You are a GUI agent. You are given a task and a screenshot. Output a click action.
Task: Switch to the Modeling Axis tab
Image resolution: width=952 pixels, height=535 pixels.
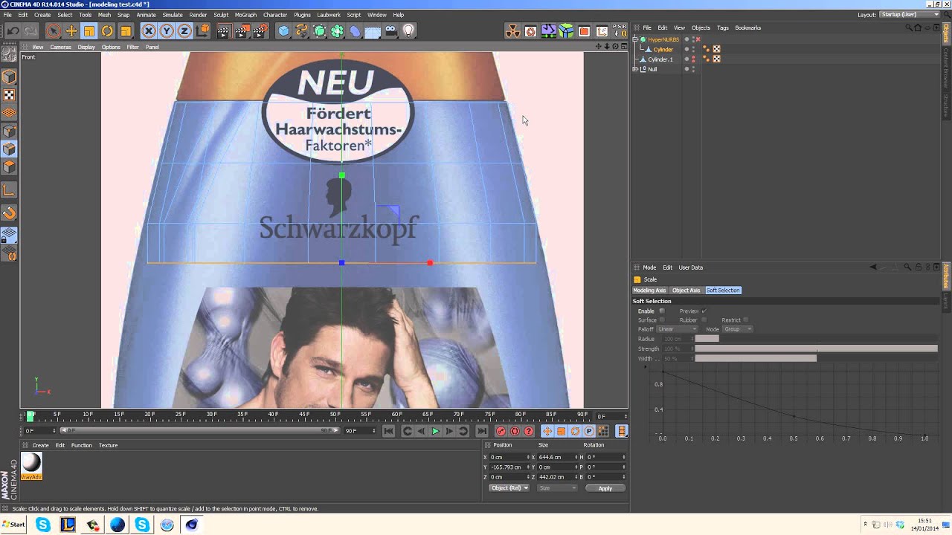(649, 291)
